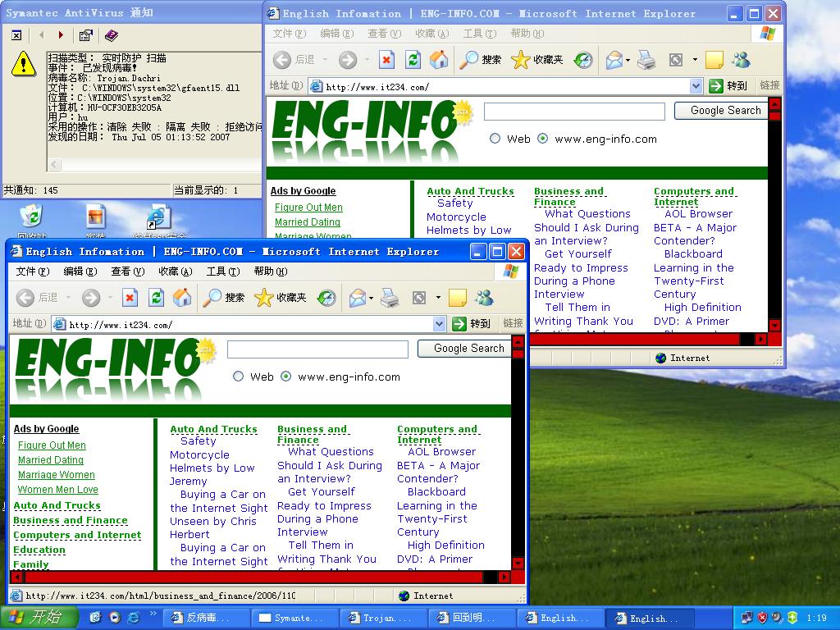
Task: Open Mail dropdown arrow in front IE toolbar
Action: pos(371,297)
